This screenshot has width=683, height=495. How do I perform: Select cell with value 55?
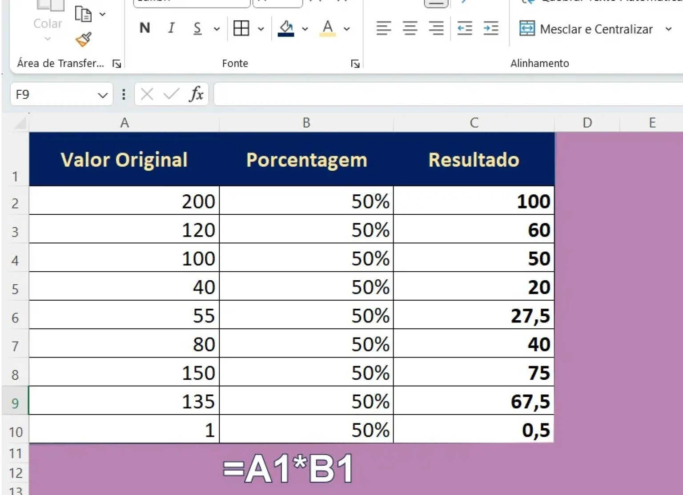[125, 315]
